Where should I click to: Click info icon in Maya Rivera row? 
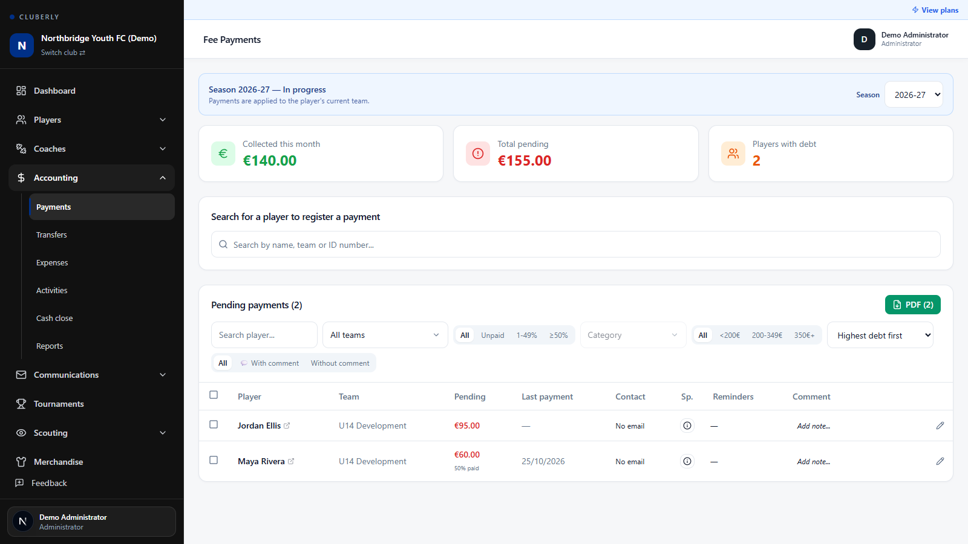pos(687,461)
